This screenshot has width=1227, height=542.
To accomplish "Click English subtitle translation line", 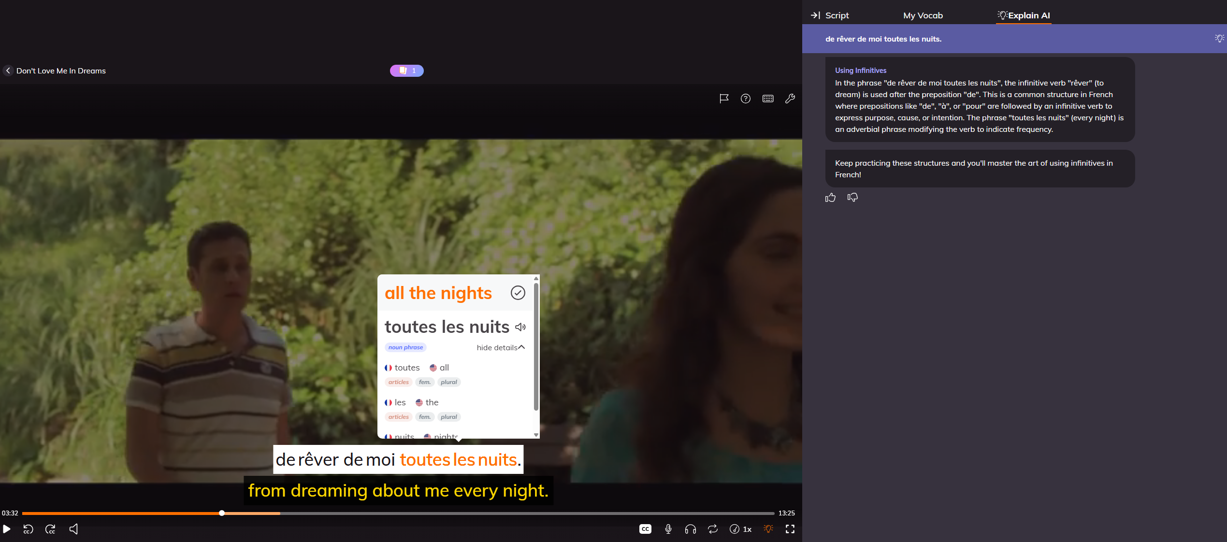I will (x=398, y=491).
